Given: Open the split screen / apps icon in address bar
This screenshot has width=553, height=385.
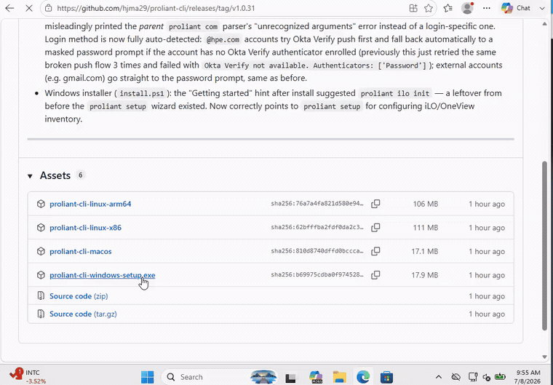Looking at the screenshot, I should [x=413, y=8].
